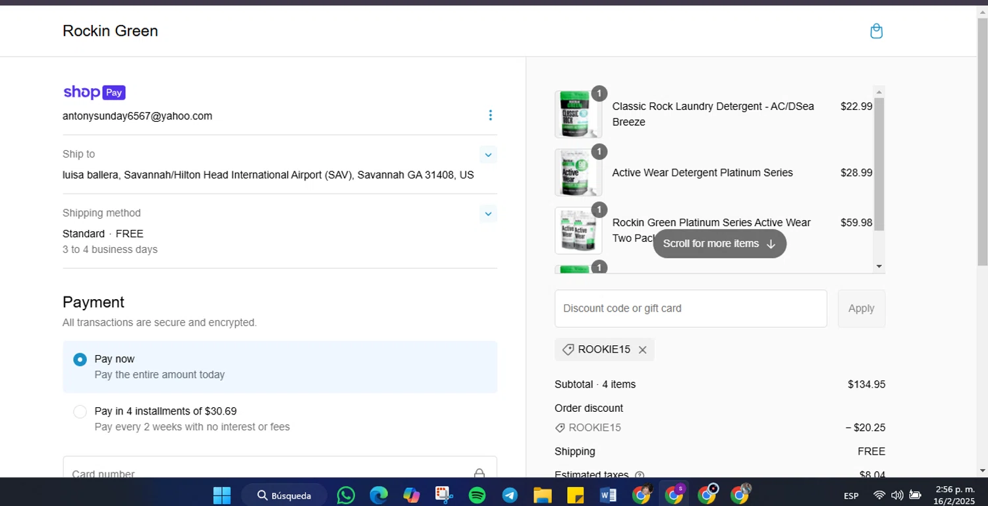Screen dimensions: 988x506
Task: Focus the Card number field
Action: tap(280, 468)
